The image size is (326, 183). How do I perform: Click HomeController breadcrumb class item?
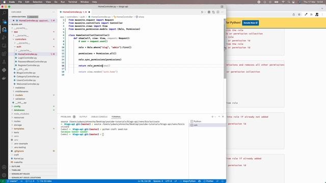[x=123, y=17]
